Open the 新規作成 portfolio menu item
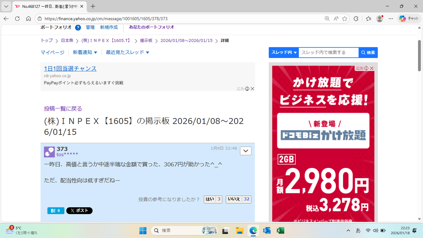Screen dimensions: 423x238 pos(109,27)
